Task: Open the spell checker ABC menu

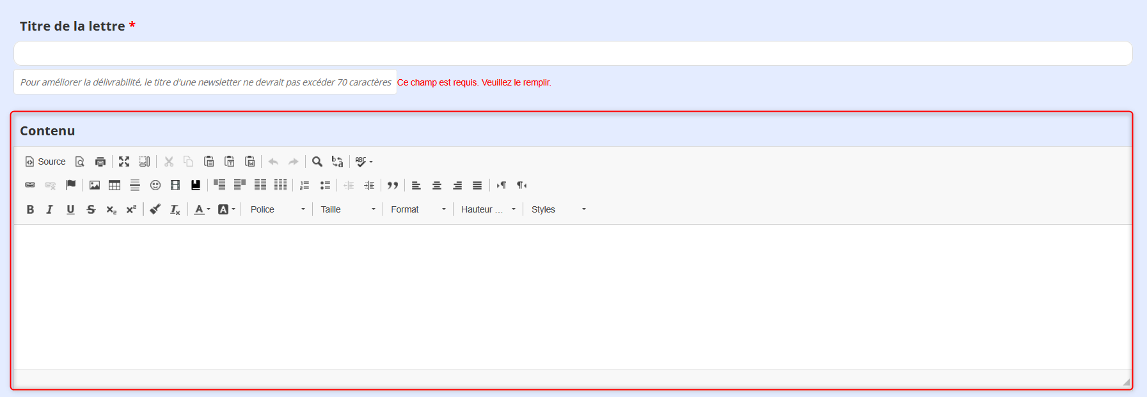Action: coord(364,161)
